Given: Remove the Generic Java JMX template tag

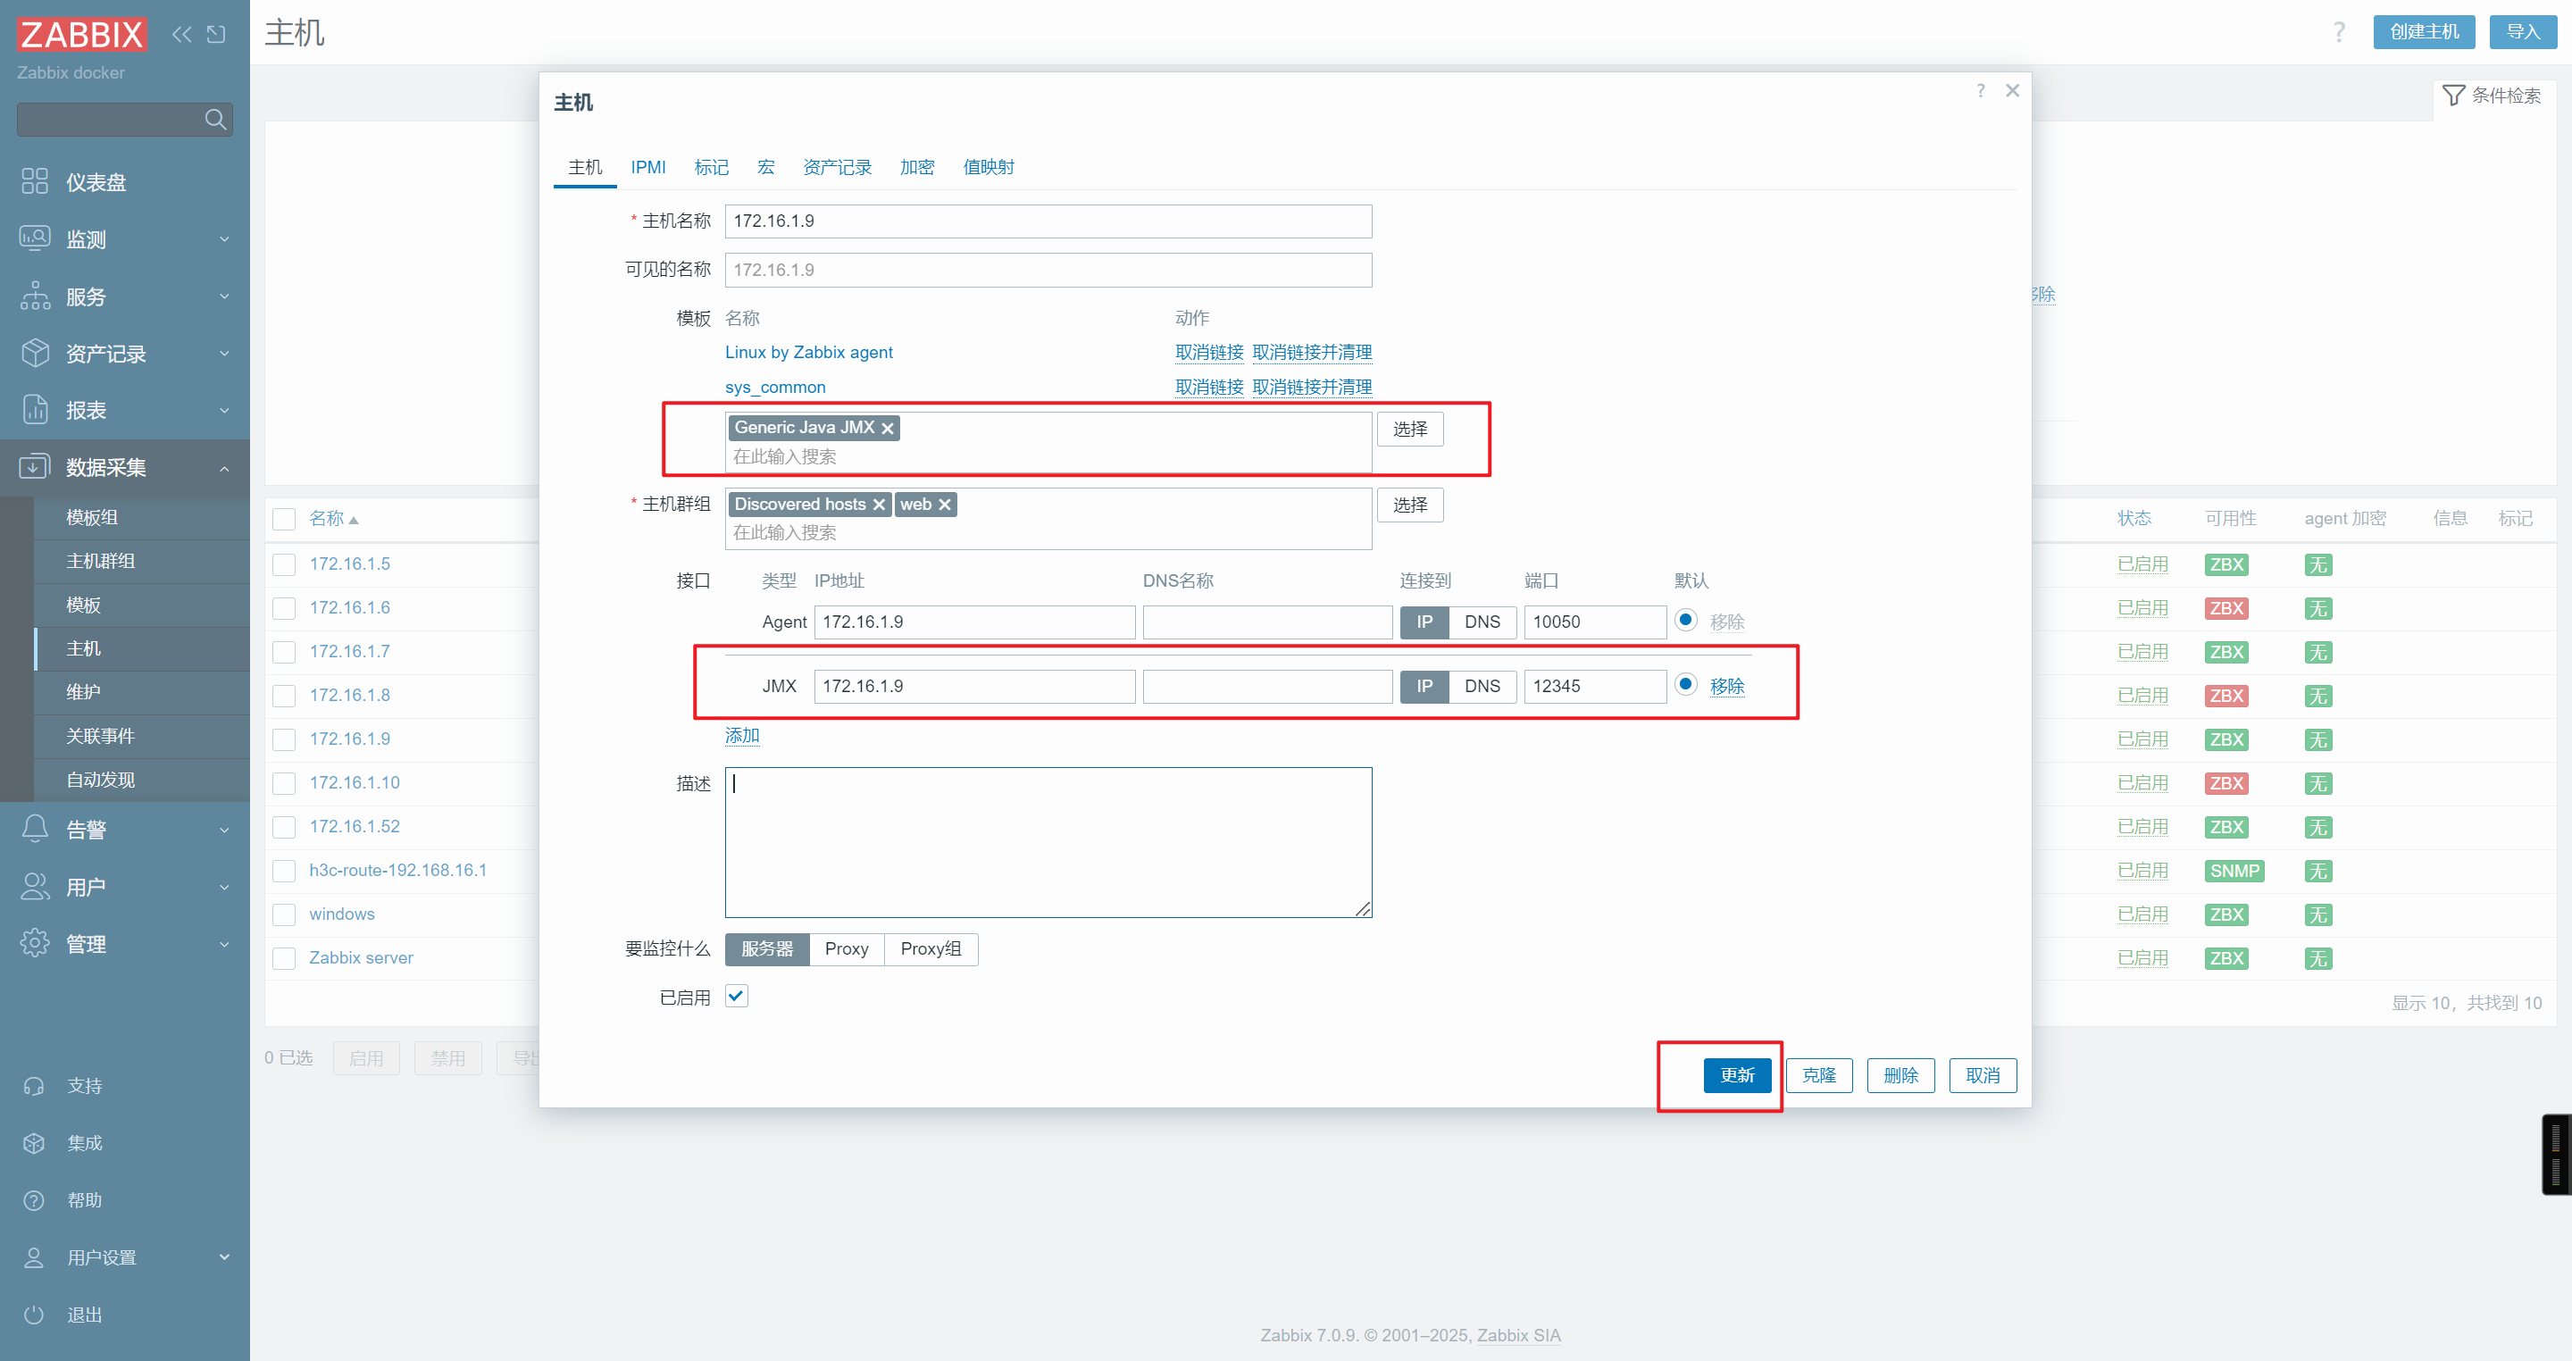Looking at the screenshot, I should [887, 429].
